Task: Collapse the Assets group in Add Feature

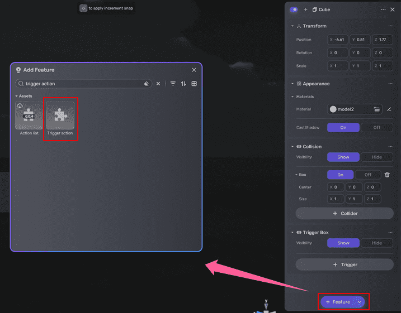Action: [17, 96]
